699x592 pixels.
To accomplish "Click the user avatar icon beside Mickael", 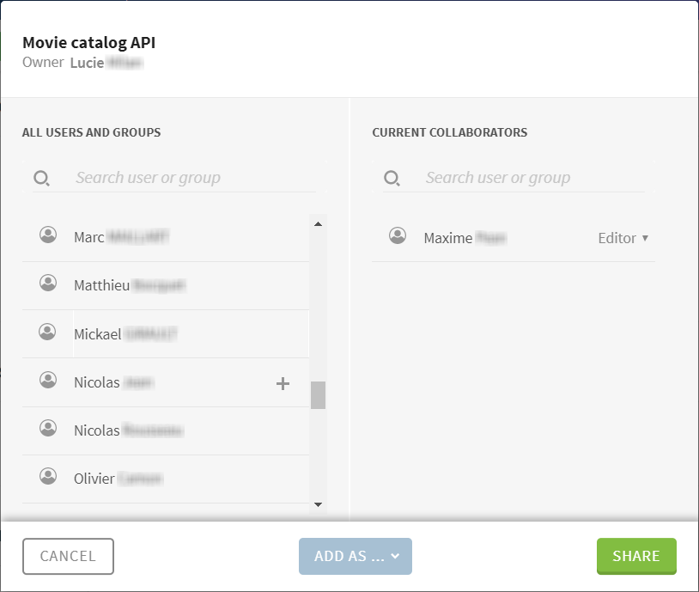I will (x=48, y=333).
